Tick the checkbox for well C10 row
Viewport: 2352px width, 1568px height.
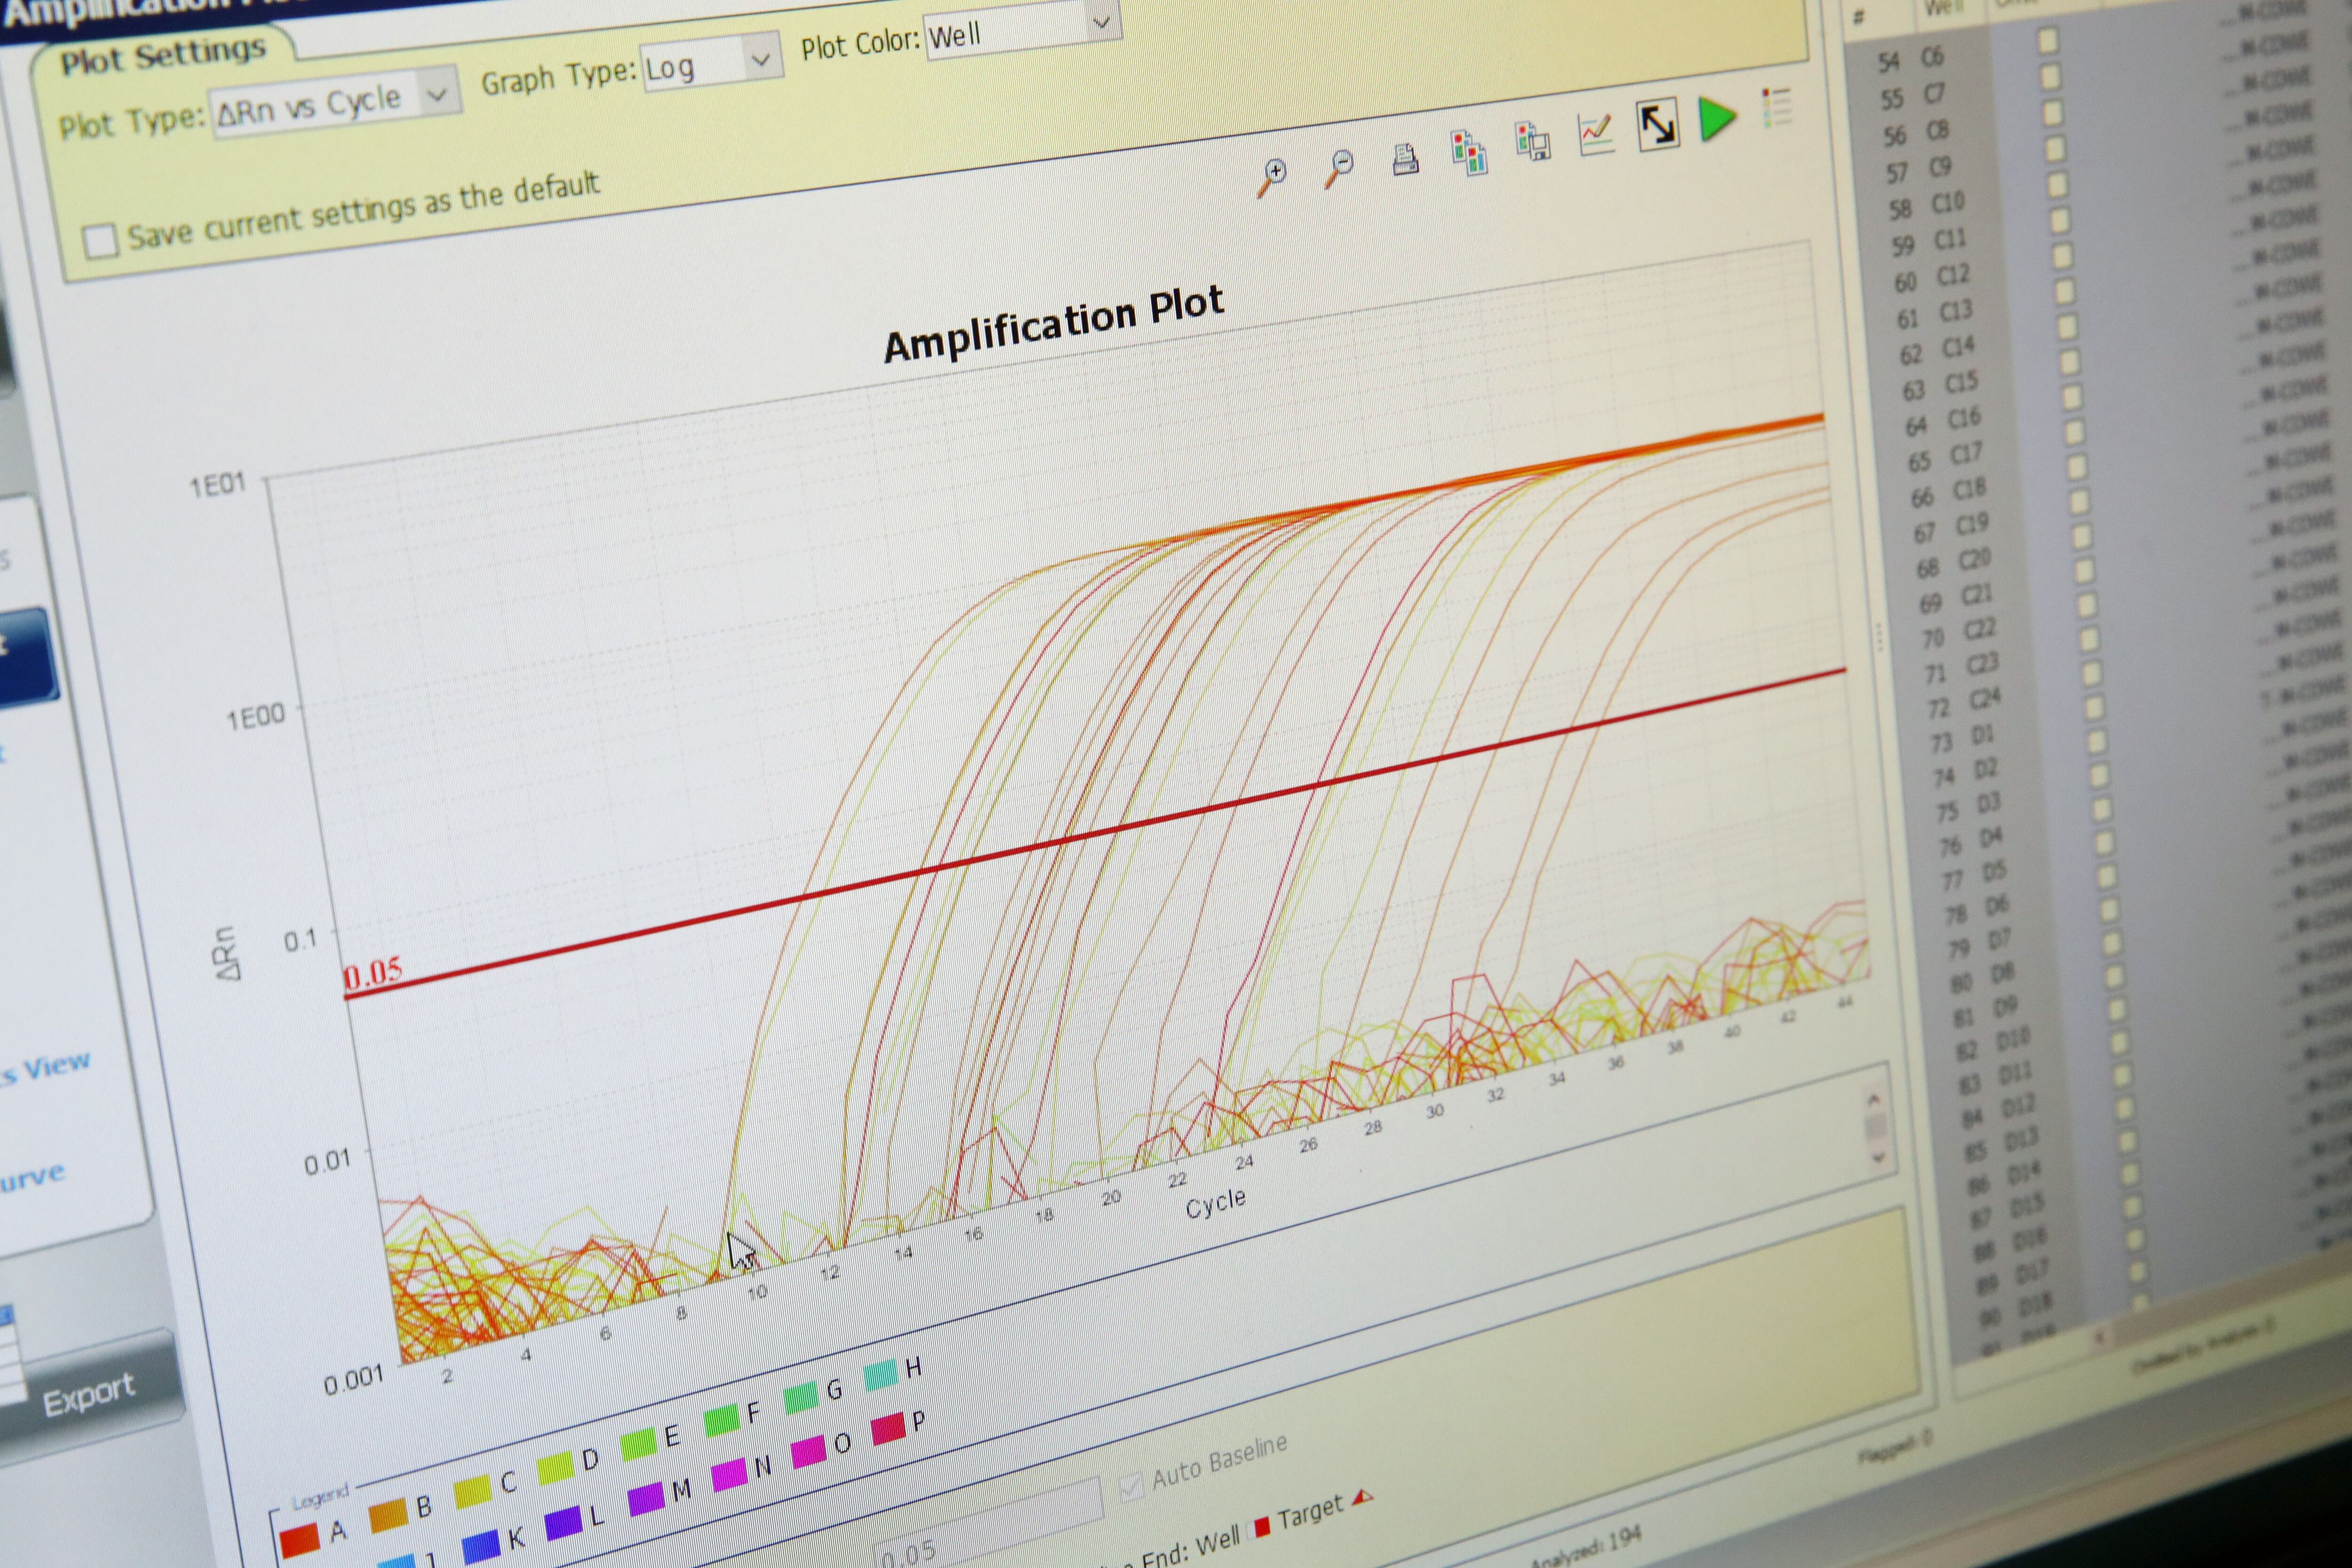pos(2058,184)
